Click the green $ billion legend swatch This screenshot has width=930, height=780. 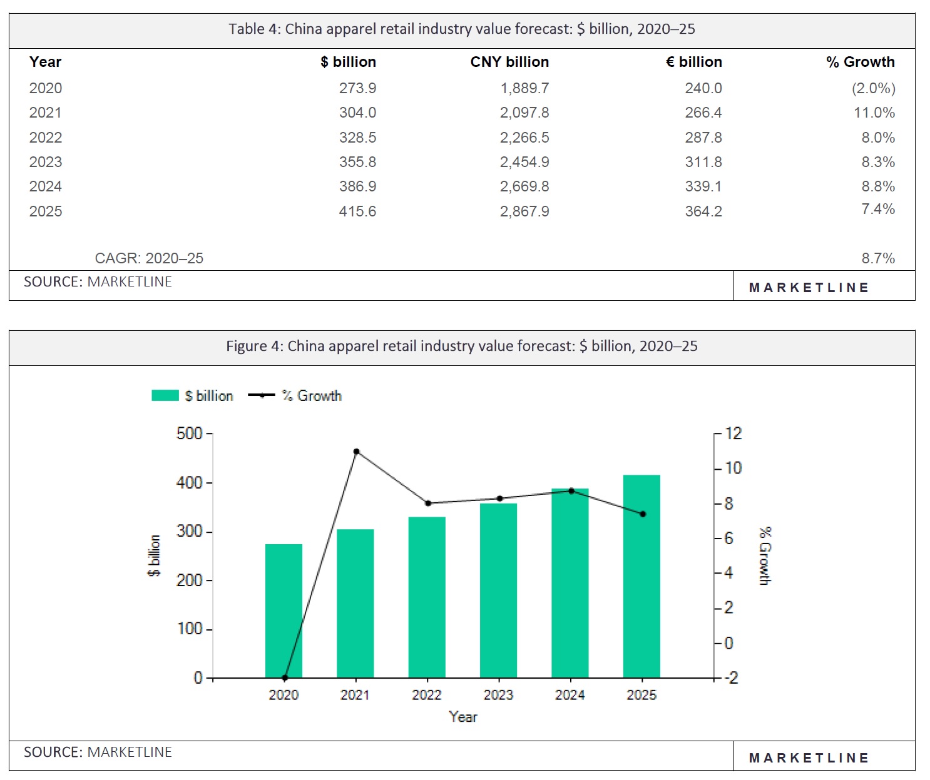pos(165,395)
